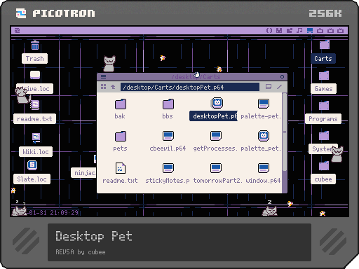Toggle grid view in file browser

[x=103, y=87]
